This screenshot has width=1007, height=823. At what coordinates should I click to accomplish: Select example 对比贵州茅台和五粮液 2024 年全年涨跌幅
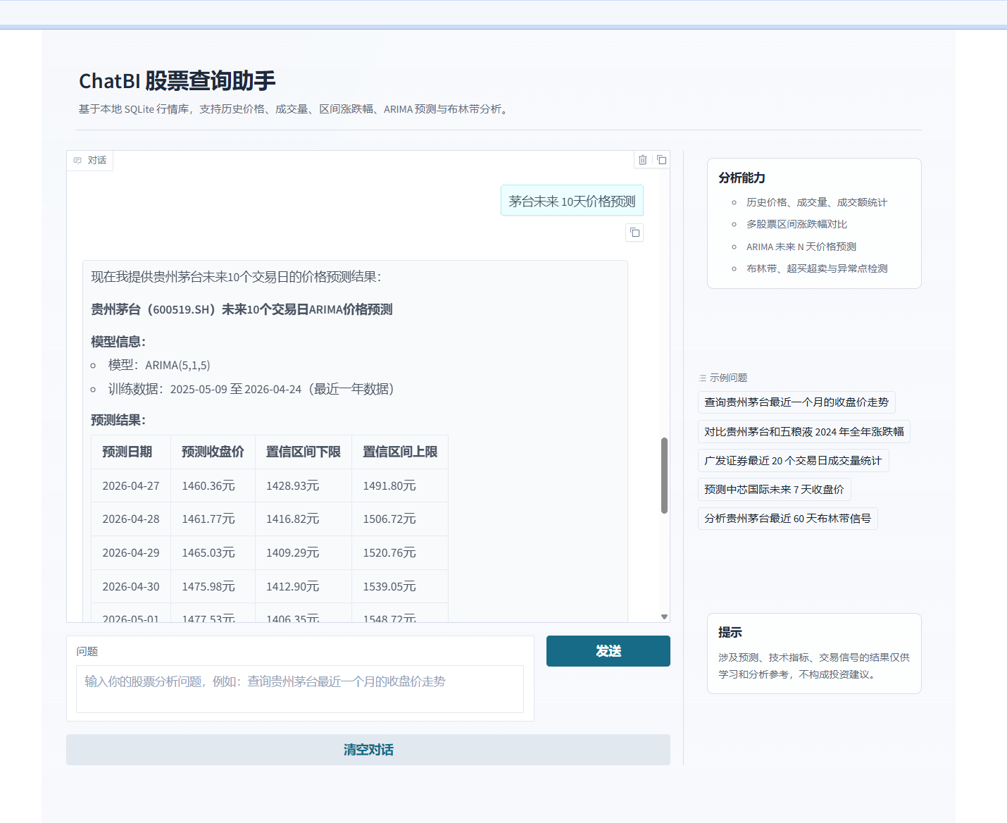tap(804, 431)
